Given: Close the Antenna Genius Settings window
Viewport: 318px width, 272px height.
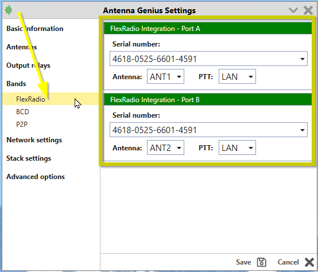Looking at the screenshot, I should pos(308,10).
